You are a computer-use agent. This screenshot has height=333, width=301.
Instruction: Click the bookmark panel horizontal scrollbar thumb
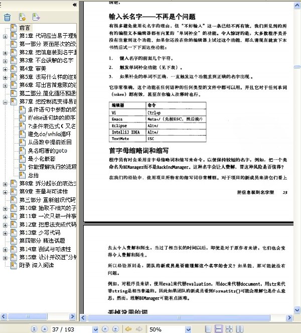[28, 316]
